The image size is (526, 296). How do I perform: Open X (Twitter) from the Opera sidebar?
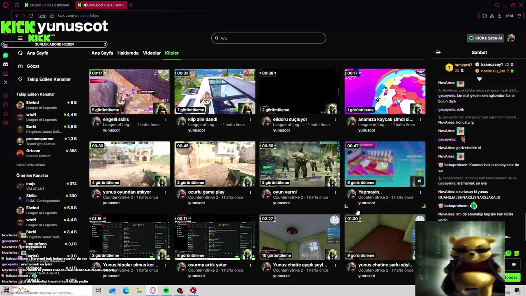coord(5,82)
